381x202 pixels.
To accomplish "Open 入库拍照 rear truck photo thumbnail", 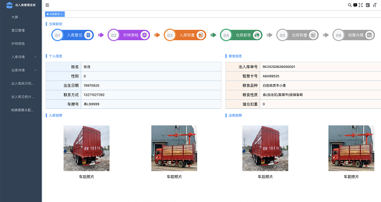I will [86, 148].
